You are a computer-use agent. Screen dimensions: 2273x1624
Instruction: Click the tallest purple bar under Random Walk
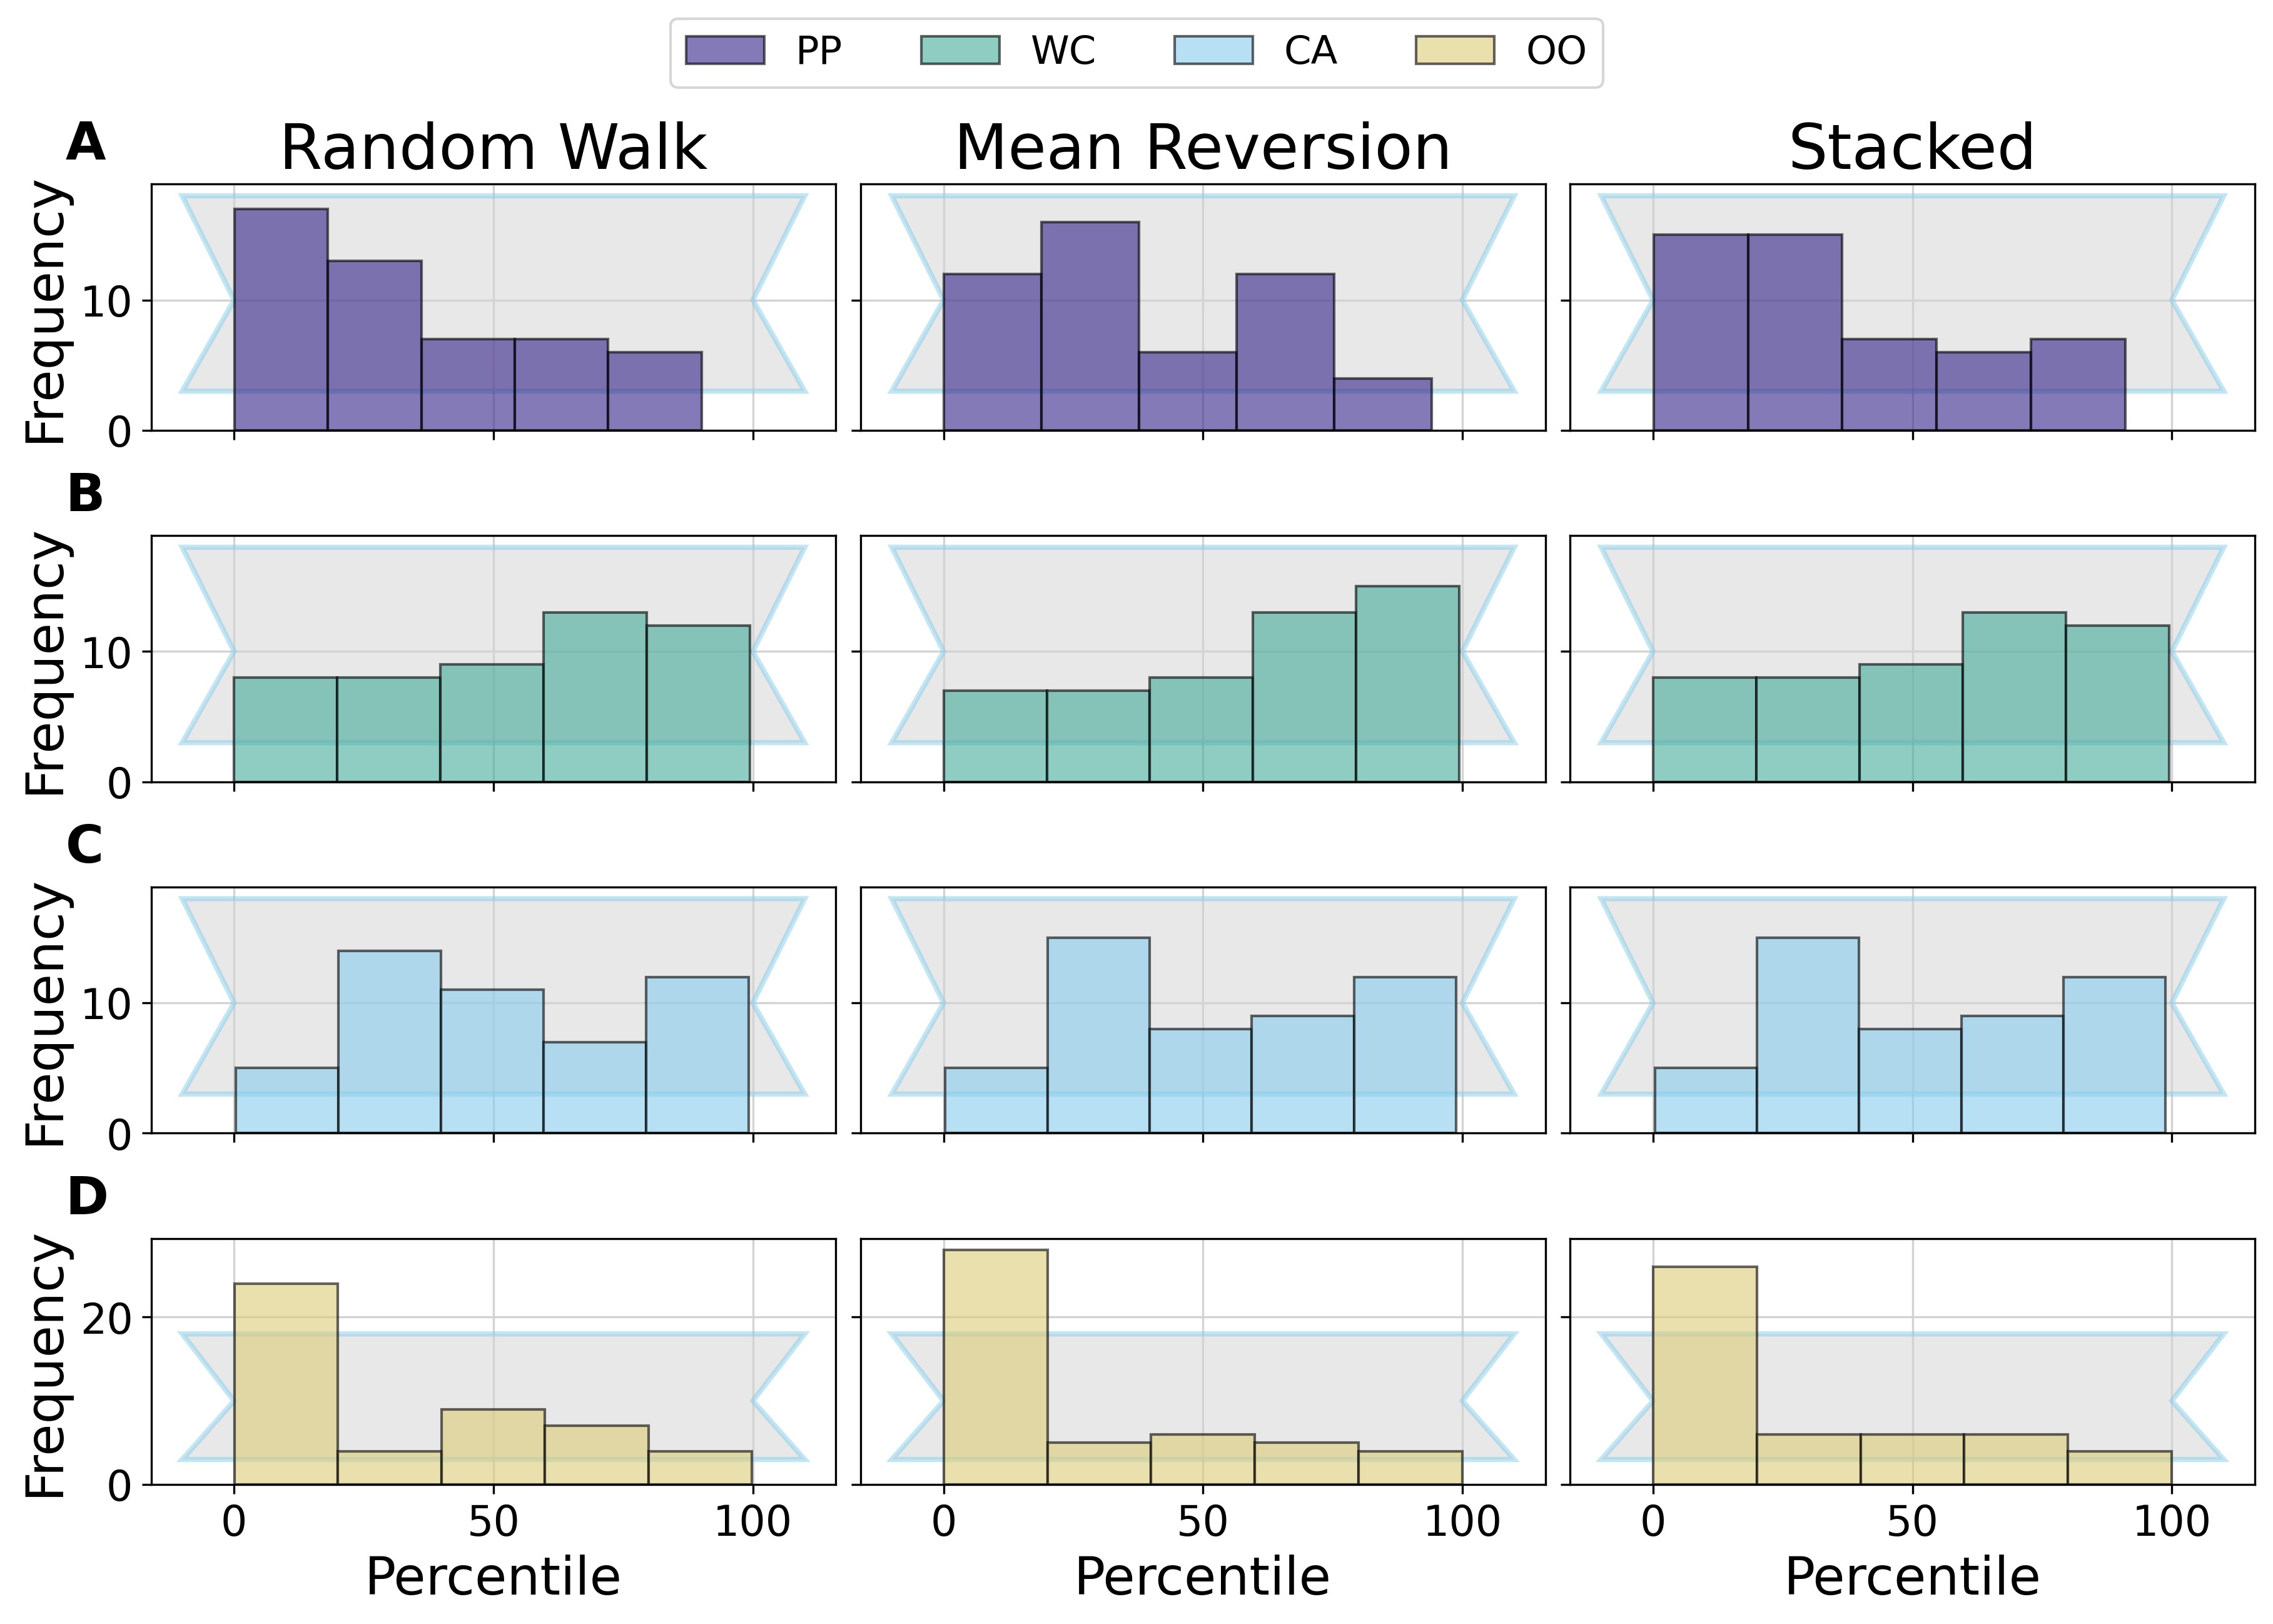281,320
